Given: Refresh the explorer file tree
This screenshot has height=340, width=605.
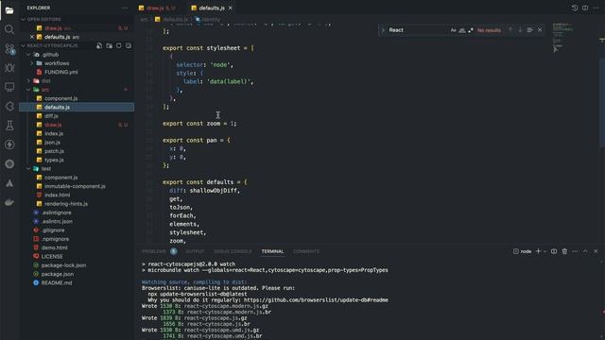Looking at the screenshot, I should point(119,45).
